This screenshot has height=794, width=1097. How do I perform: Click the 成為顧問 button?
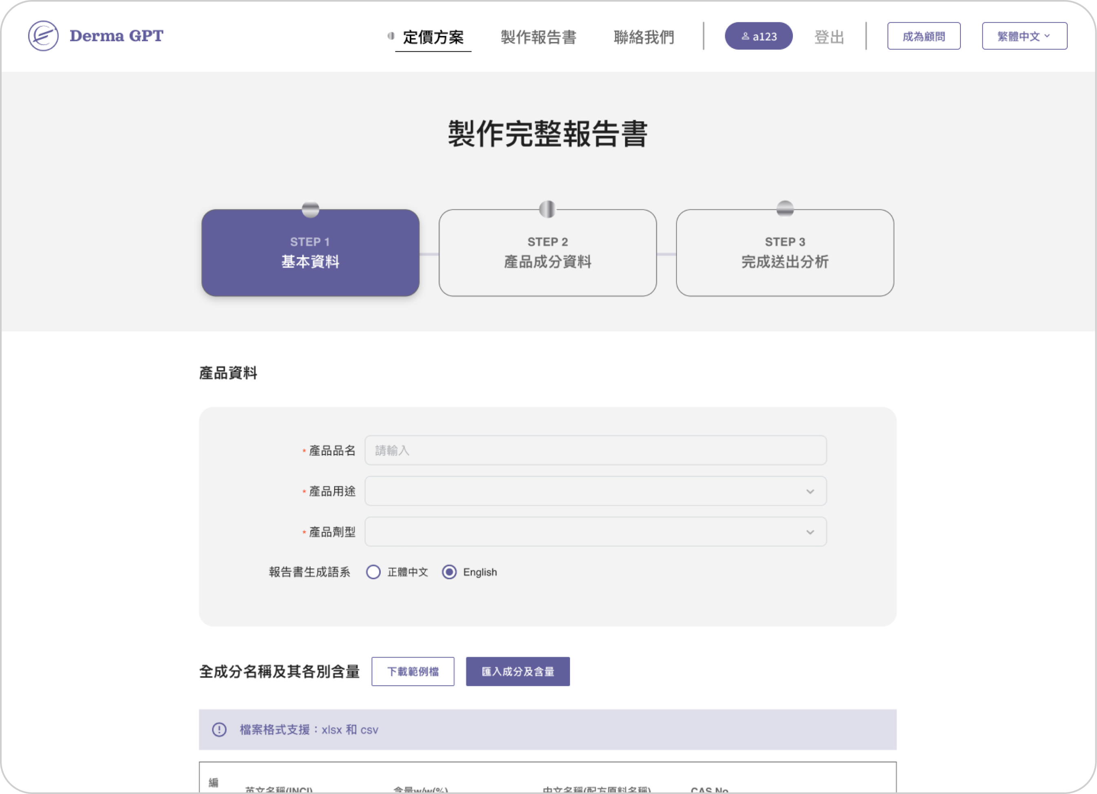923,36
